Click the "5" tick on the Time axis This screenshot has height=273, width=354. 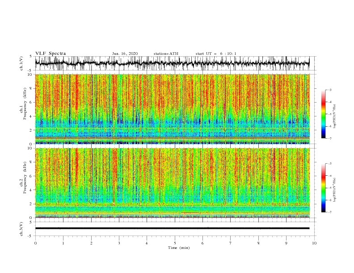[175, 243]
